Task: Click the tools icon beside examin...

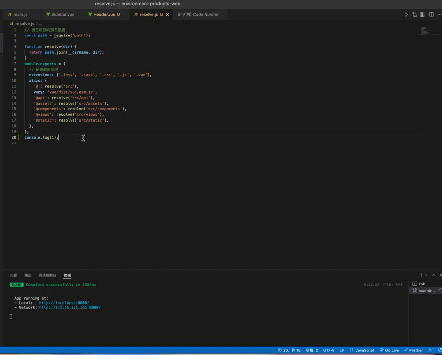Action: pos(415,291)
